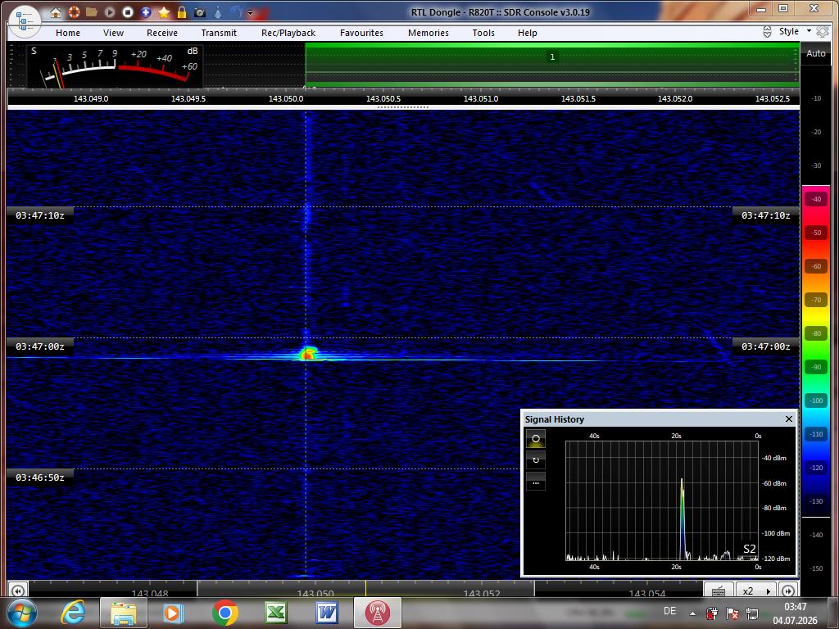
Task: Click the lifebuoy help icon
Action: (x=74, y=11)
